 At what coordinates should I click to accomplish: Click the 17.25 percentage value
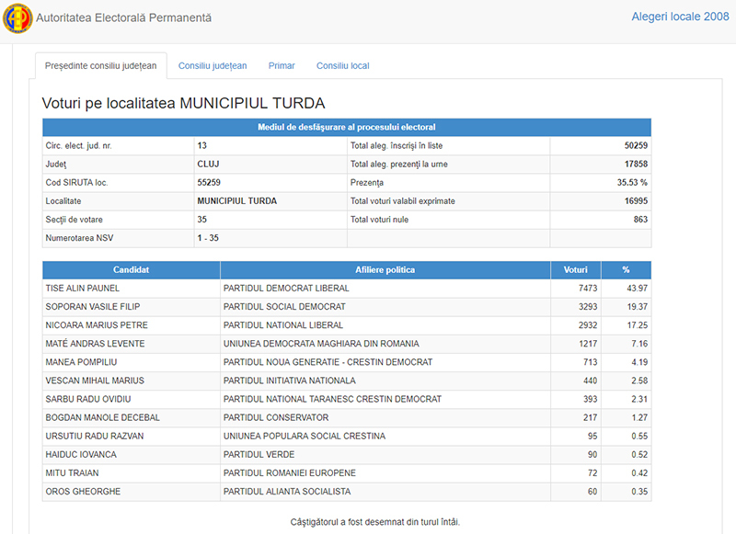(x=637, y=325)
